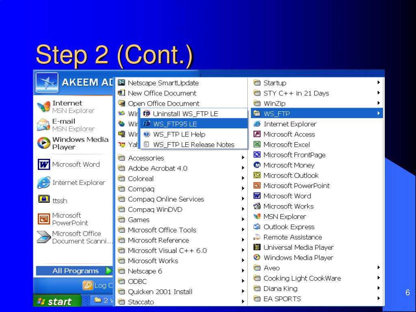
Task: Click the ttssh icon
Action: (44, 199)
